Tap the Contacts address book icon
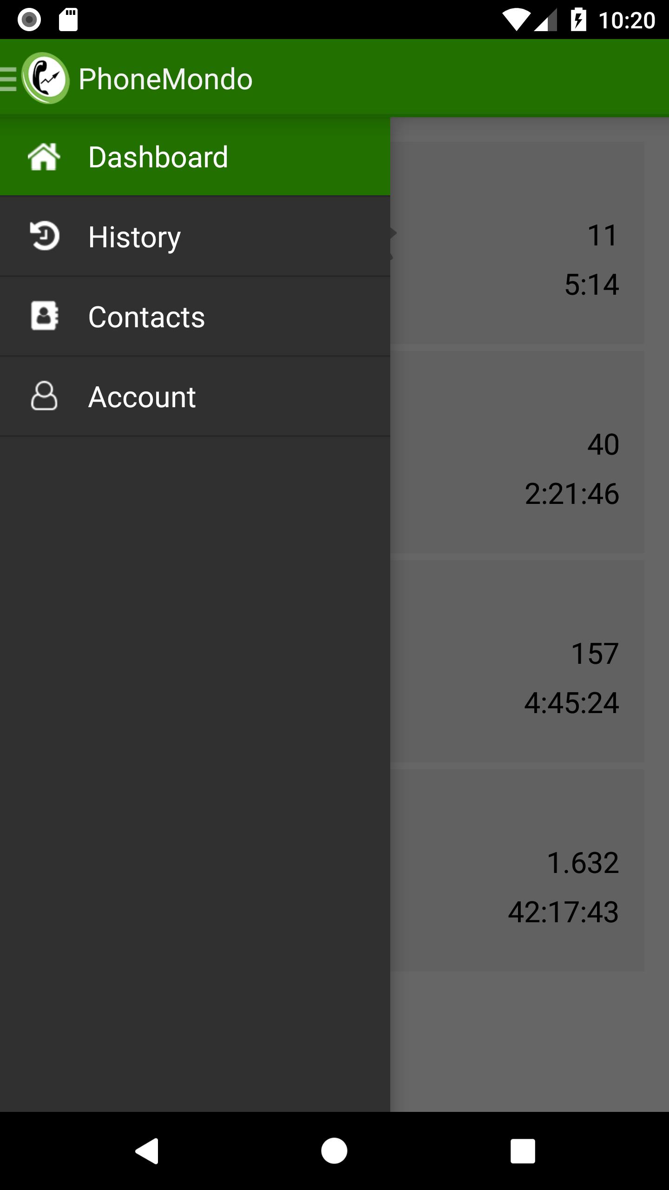The height and width of the screenshot is (1190, 669). [44, 316]
